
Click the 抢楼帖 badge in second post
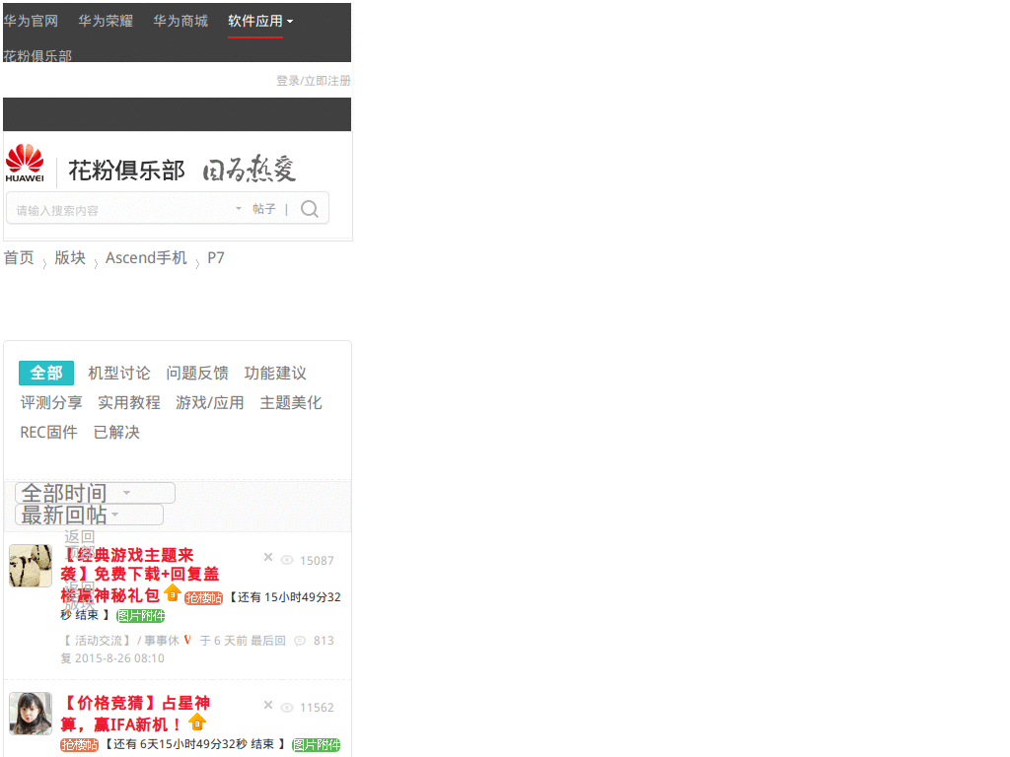(x=79, y=745)
